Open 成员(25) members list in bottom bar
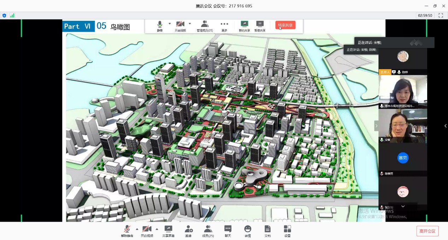Image resolution: width=448 pixels, height=240 pixels. [x=208, y=231]
